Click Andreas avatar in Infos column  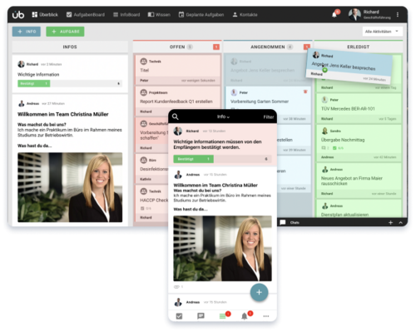click(22, 103)
